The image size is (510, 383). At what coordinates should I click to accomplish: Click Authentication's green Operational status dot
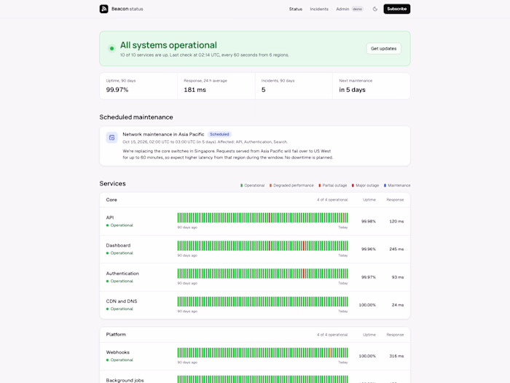pyautogui.click(x=107, y=281)
